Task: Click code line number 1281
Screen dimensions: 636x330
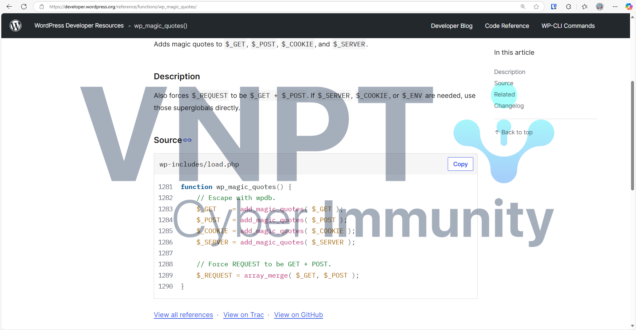Action: point(165,187)
